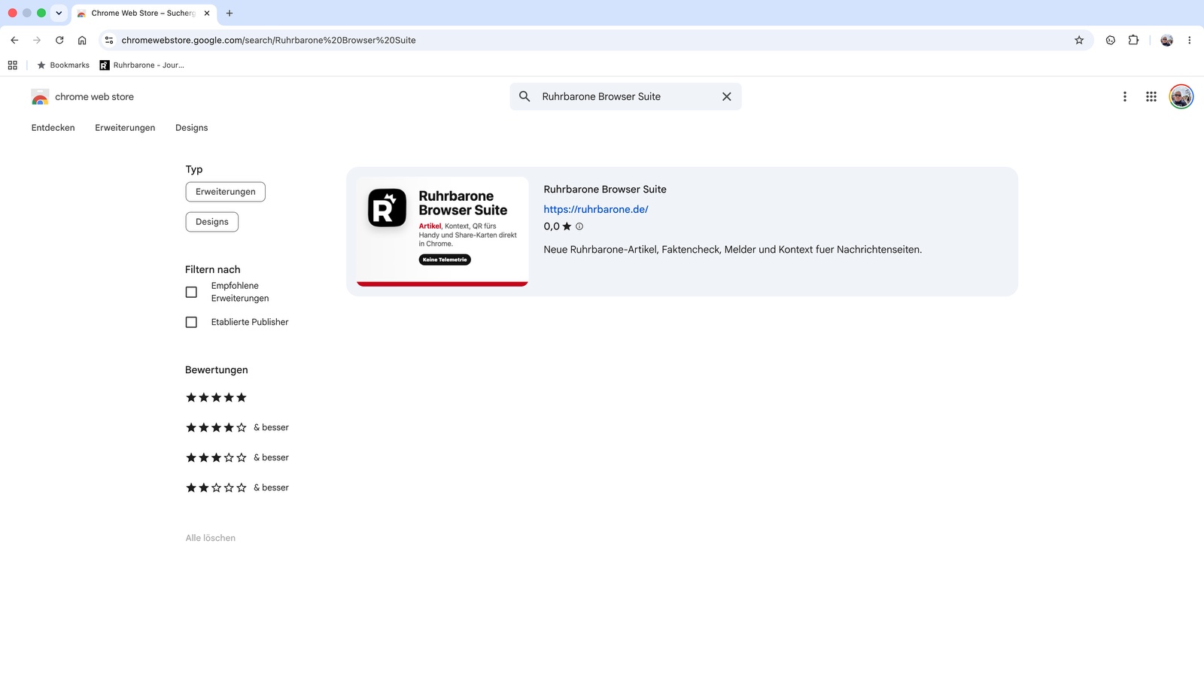The height and width of the screenshot is (677, 1204).
Task: Clear the search field with X
Action: click(x=727, y=96)
